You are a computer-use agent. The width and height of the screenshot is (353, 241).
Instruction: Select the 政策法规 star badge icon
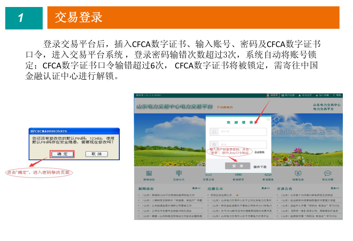[298, 173]
